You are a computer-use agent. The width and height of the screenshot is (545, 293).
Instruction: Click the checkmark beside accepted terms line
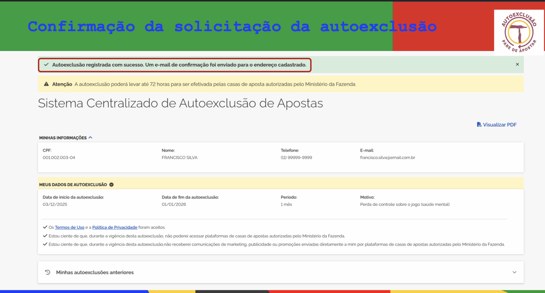(45, 227)
